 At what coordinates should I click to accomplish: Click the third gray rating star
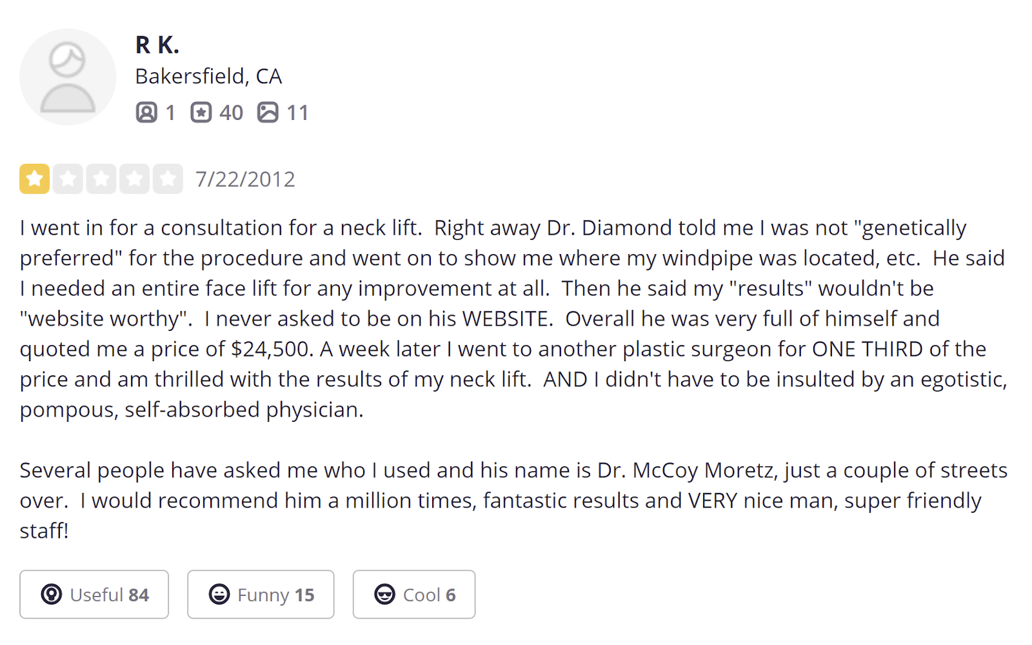coord(101,179)
